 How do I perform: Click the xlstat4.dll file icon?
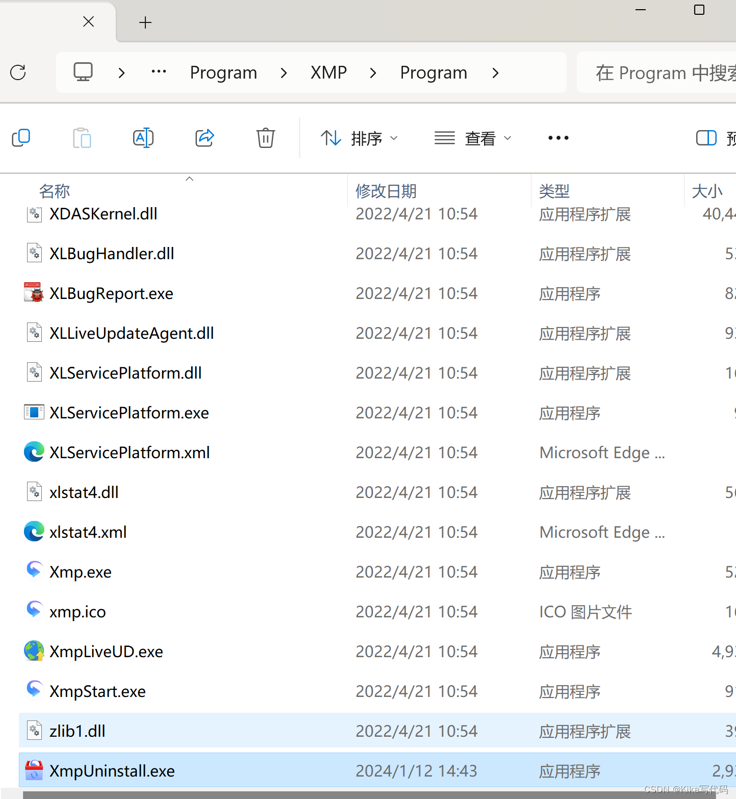34,492
